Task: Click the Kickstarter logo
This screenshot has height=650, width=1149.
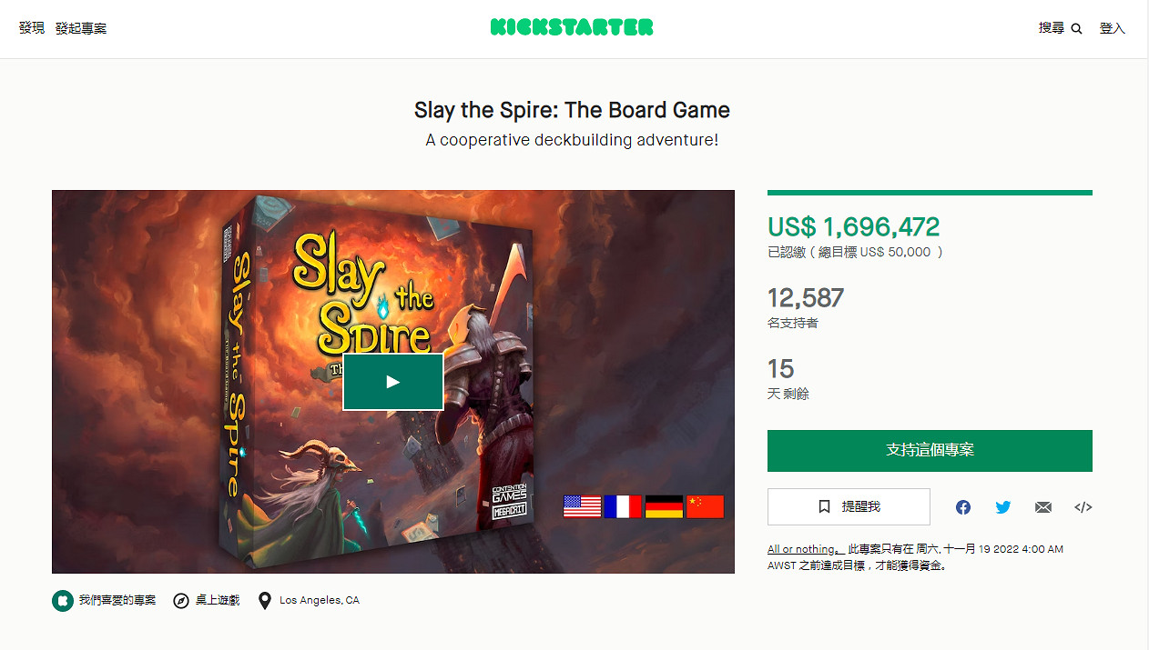Action: click(572, 28)
